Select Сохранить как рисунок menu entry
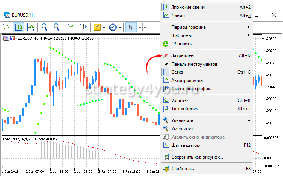283x177 pixels. click(197, 157)
